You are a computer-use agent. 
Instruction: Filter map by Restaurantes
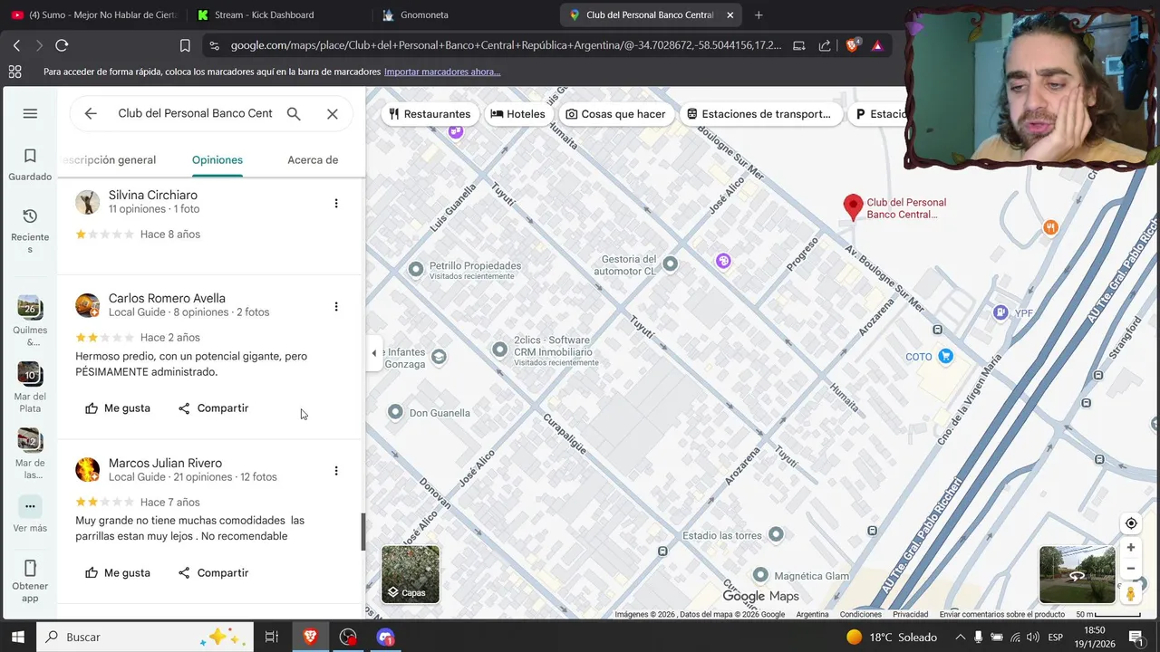(x=430, y=114)
